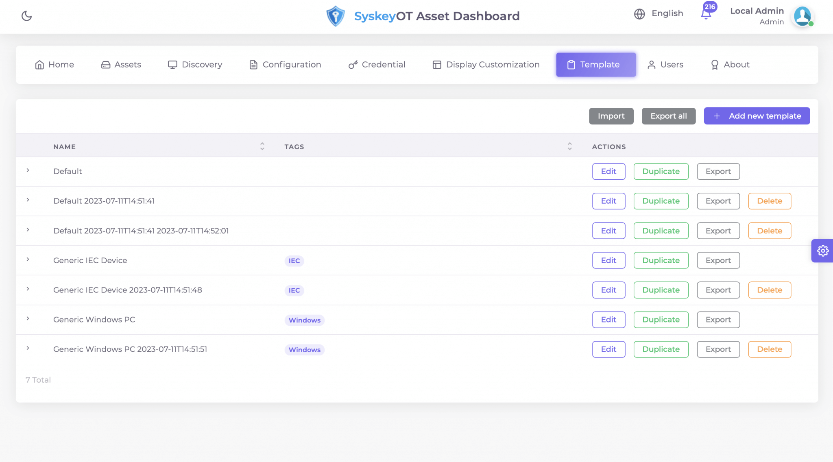Click Add new template button
This screenshot has width=833, height=462.
(757, 116)
